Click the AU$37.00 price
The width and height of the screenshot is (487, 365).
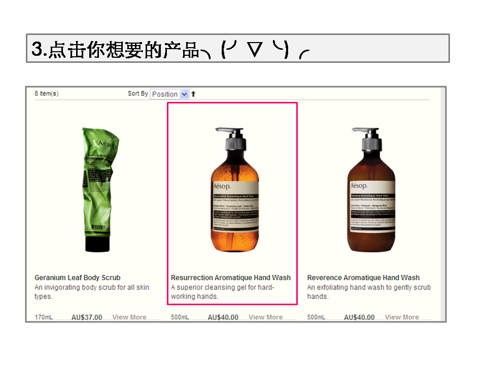(87, 317)
